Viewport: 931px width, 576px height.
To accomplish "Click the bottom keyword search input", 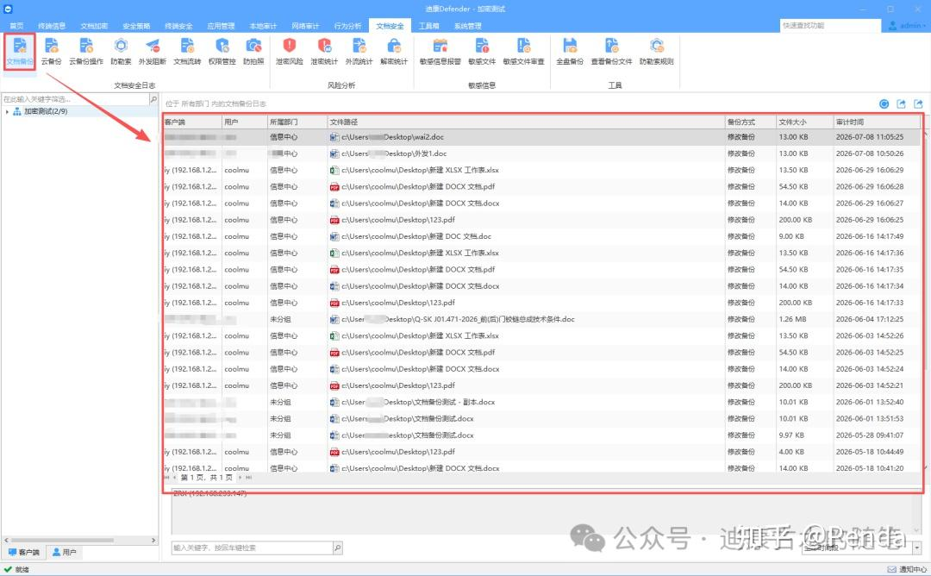I will 253,548.
